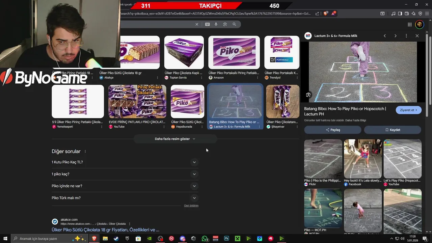
Task: Click the browser address bar URL
Action: [x=216, y=13]
